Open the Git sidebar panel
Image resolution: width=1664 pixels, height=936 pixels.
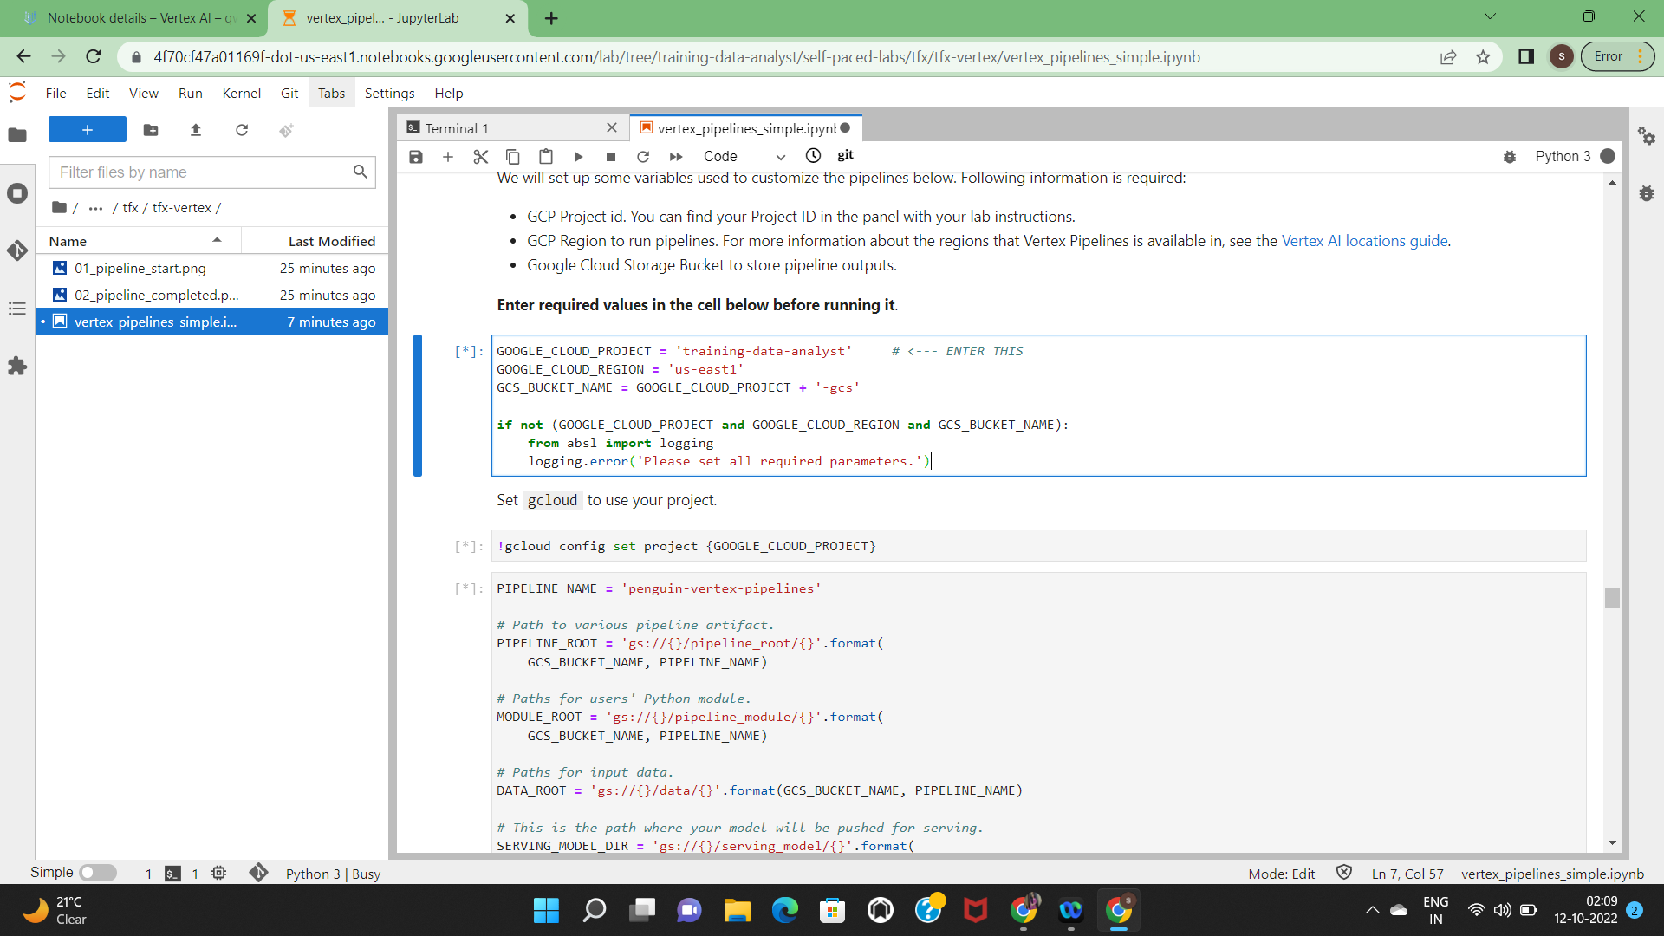(17, 250)
